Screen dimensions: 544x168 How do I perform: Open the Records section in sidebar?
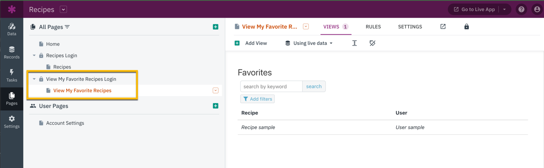(x=12, y=52)
